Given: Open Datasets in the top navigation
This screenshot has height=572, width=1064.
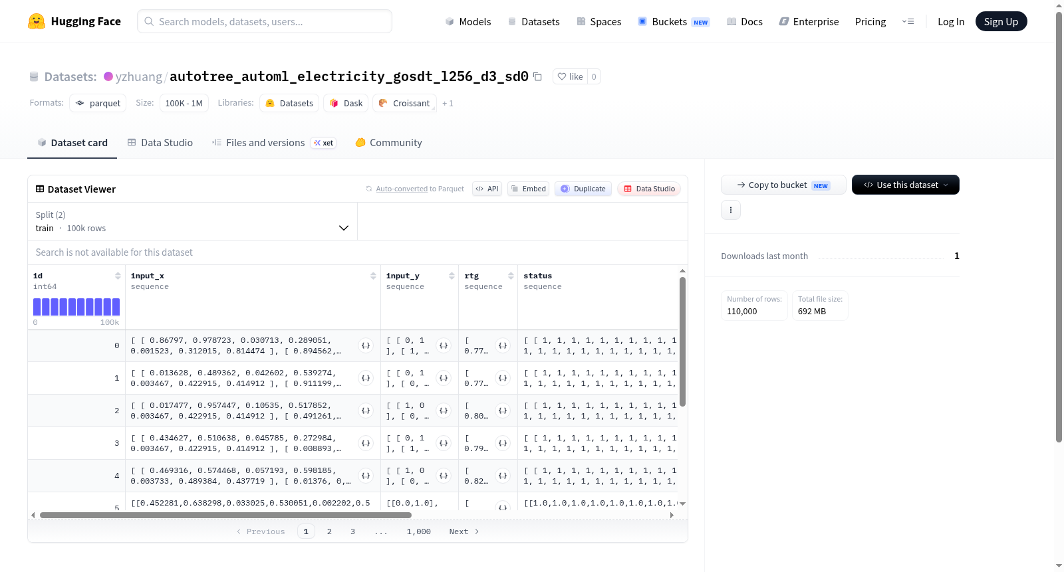Looking at the screenshot, I should [x=533, y=22].
